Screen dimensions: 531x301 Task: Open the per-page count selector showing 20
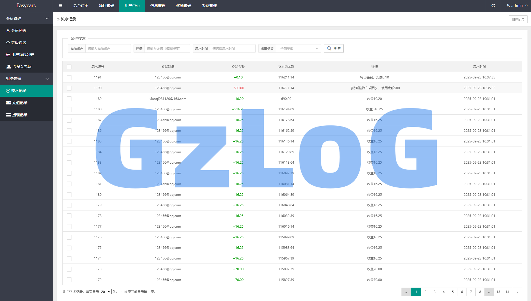tap(105, 292)
